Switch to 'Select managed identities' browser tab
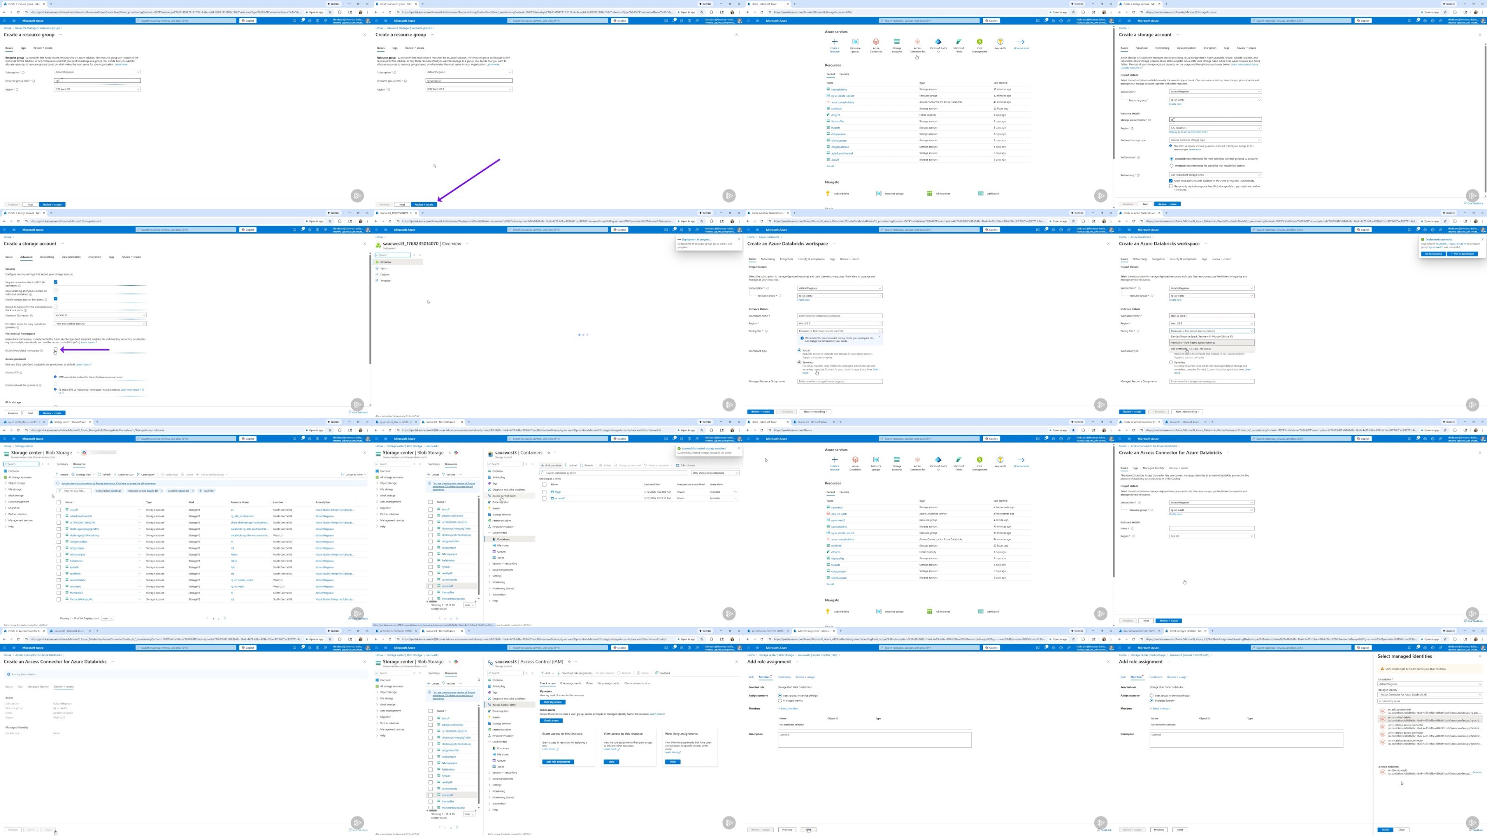Viewport: 1487px width, 836px height. [1187, 631]
